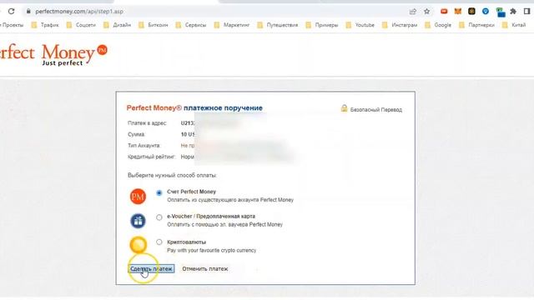Click the 'Тип Аккаунта' field label

[x=144, y=146]
